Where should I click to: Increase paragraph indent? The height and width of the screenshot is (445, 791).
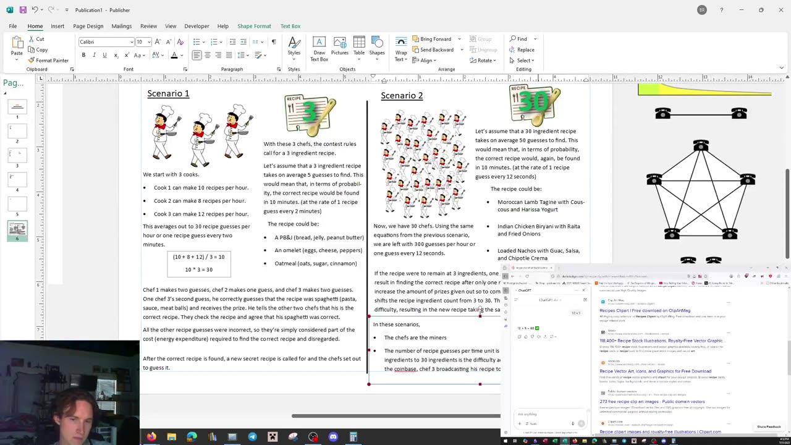(x=243, y=42)
